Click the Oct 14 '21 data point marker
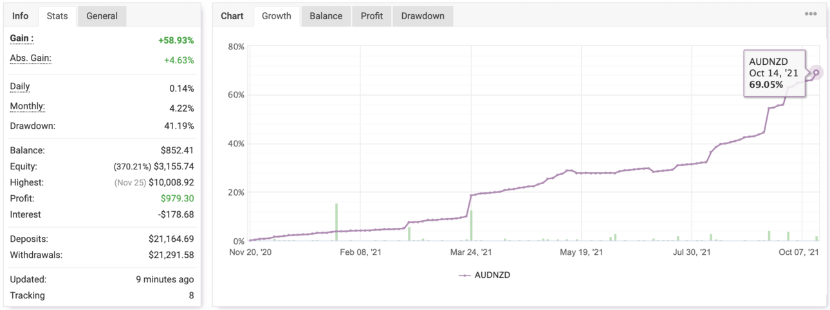830x310 pixels. coord(816,72)
